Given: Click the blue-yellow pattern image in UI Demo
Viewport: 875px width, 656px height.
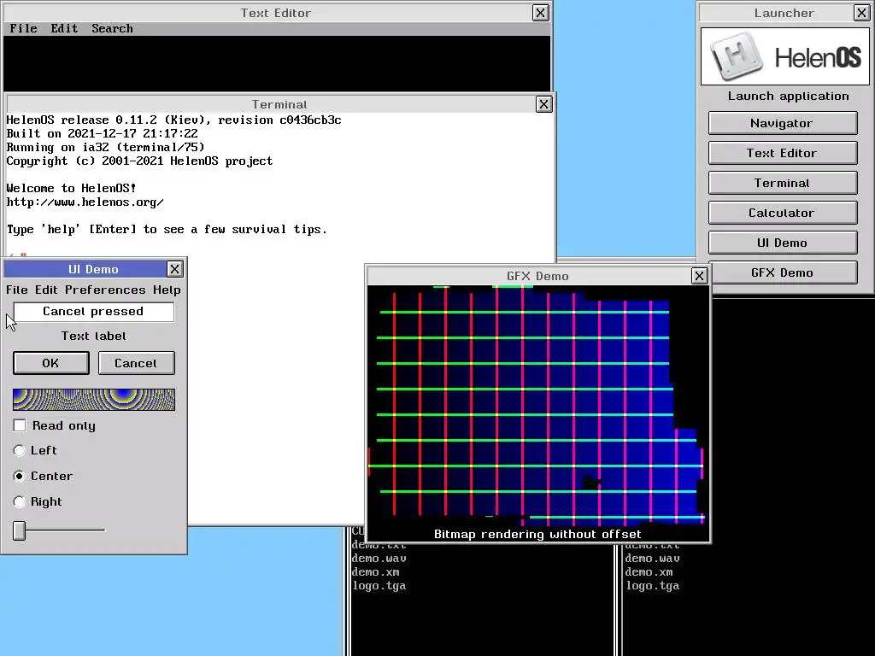Looking at the screenshot, I should 94,400.
